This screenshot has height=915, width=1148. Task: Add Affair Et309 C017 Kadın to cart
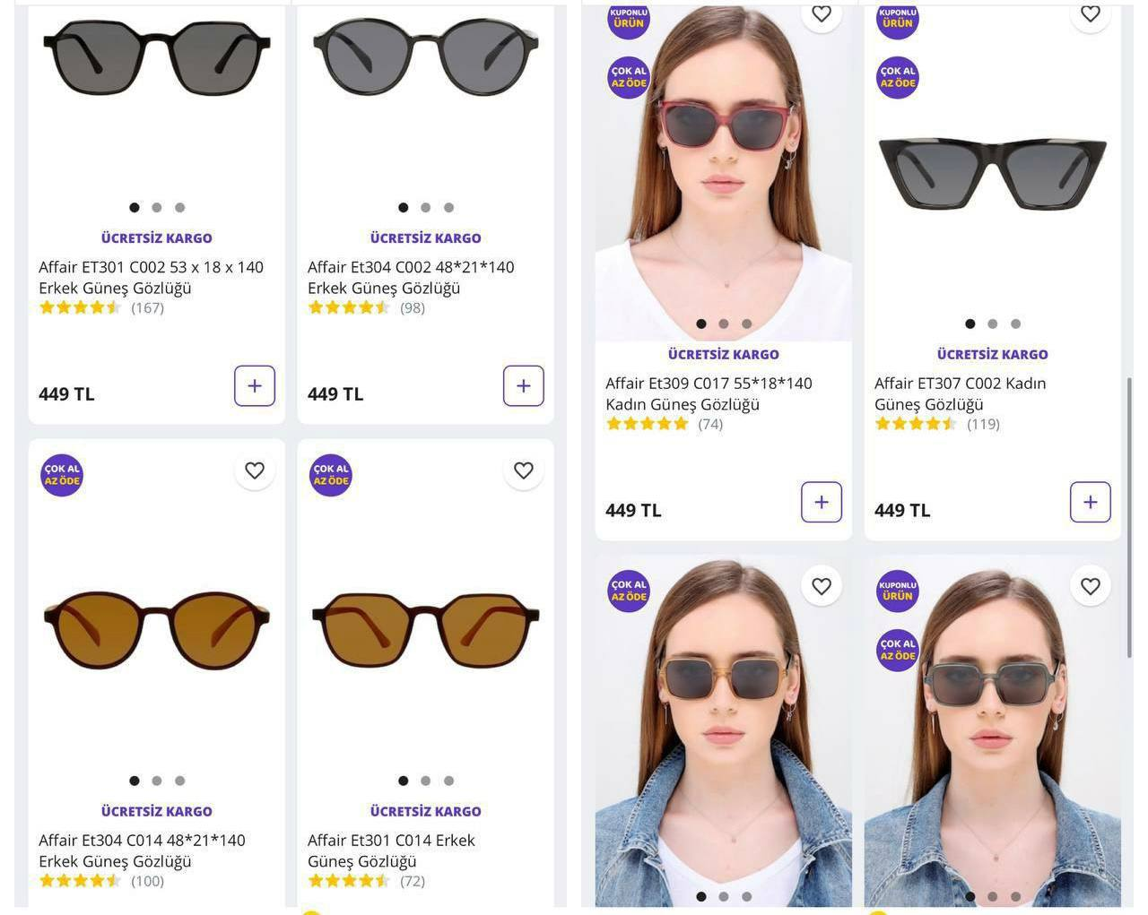[821, 502]
